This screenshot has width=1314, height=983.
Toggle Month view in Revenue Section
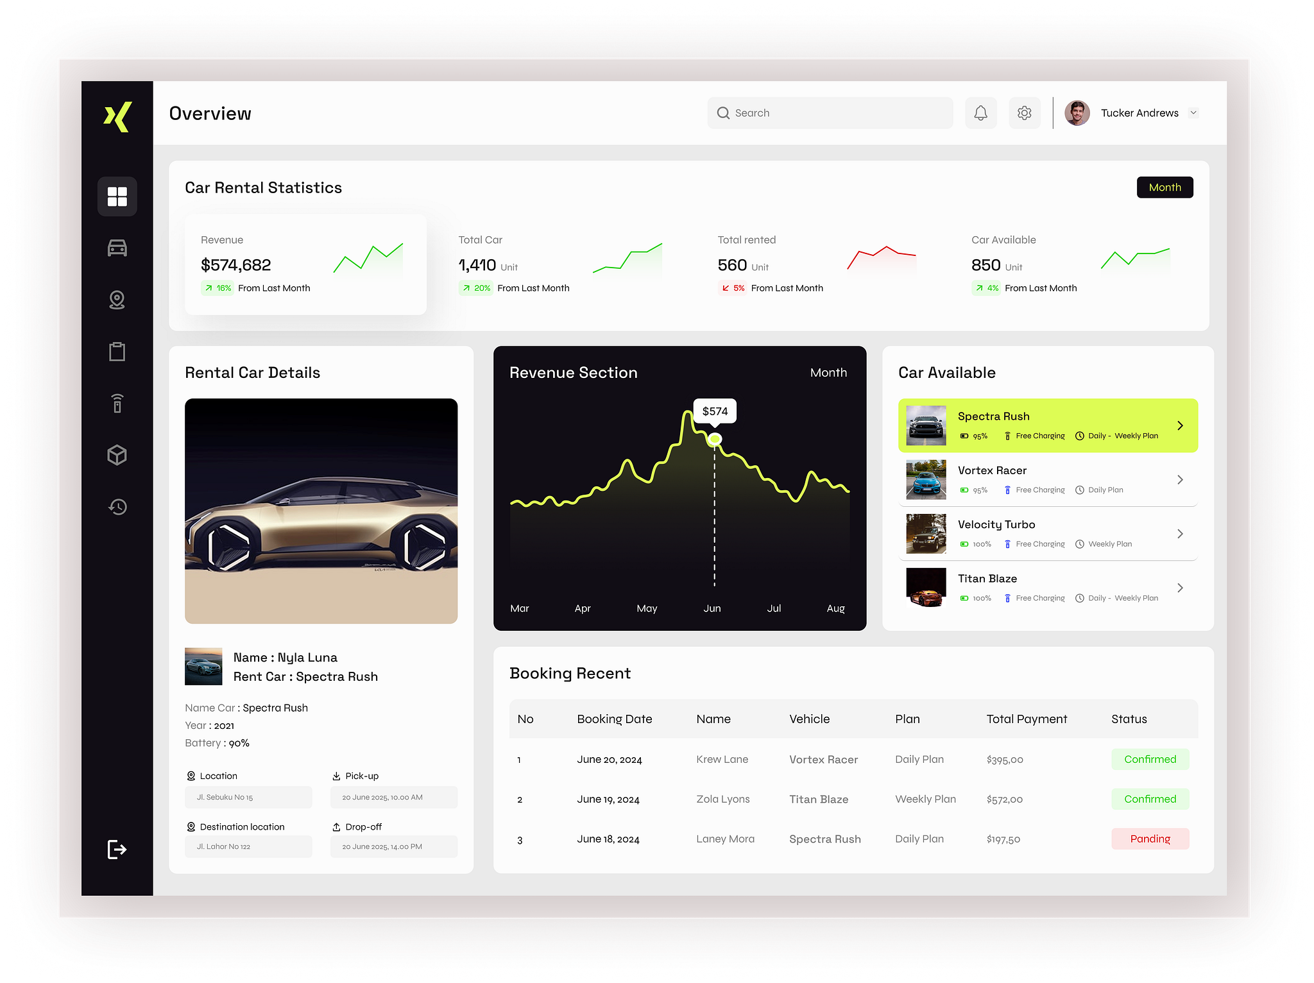828,372
